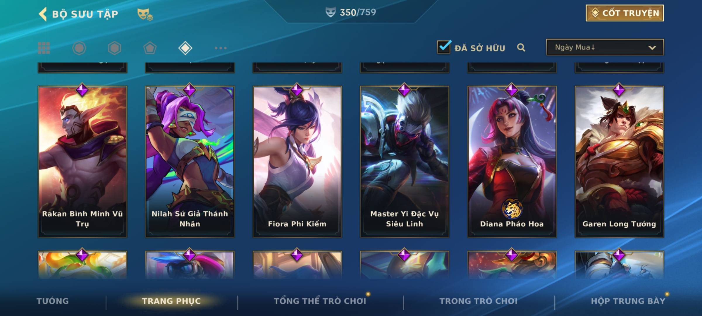Show more filters via three dots
The width and height of the screenshot is (702, 316).
pyautogui.click(x=221, y=48)
